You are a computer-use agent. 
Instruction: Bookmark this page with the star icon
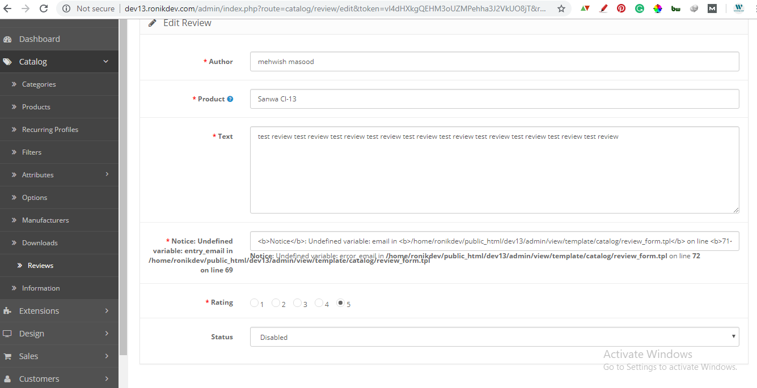click(x=561, y=8)
